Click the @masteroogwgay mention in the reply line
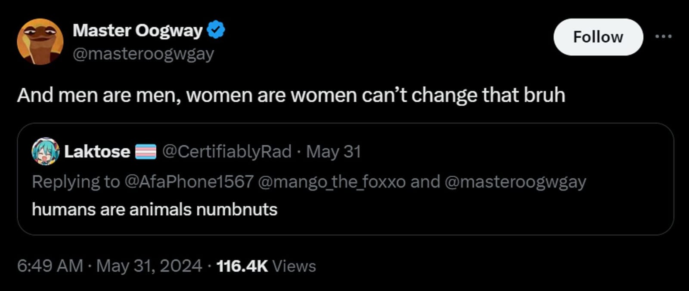The height and width of the screenshot is (291, 689). [x=515, y=181]
